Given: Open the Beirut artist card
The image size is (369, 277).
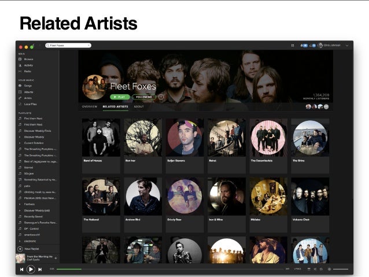Looking at the screenshot, I should point(227,146).
